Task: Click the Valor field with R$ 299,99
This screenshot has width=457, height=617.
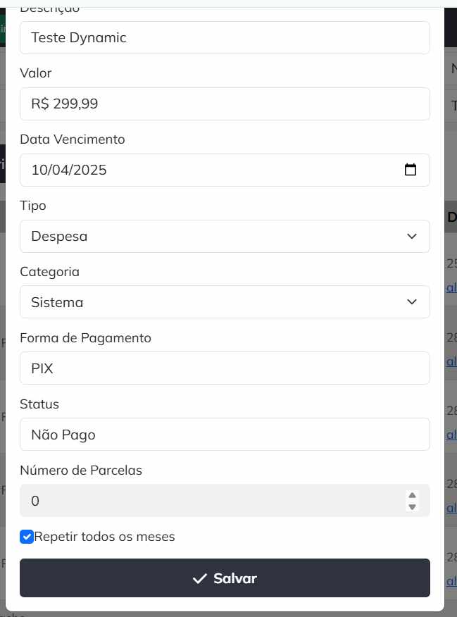Action: 225,104
